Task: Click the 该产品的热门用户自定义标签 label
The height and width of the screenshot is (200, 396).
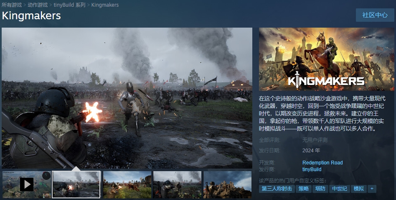Action: (x=292, y=181)
